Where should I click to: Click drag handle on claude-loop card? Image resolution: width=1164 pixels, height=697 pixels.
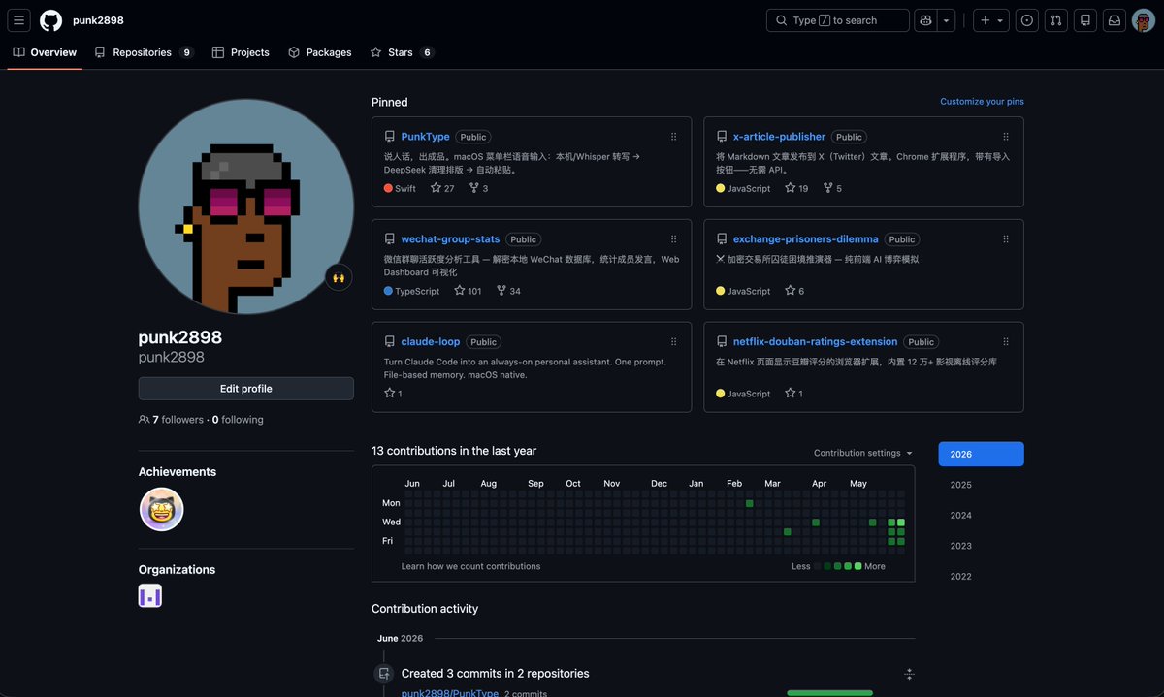(x=674, y=342)
